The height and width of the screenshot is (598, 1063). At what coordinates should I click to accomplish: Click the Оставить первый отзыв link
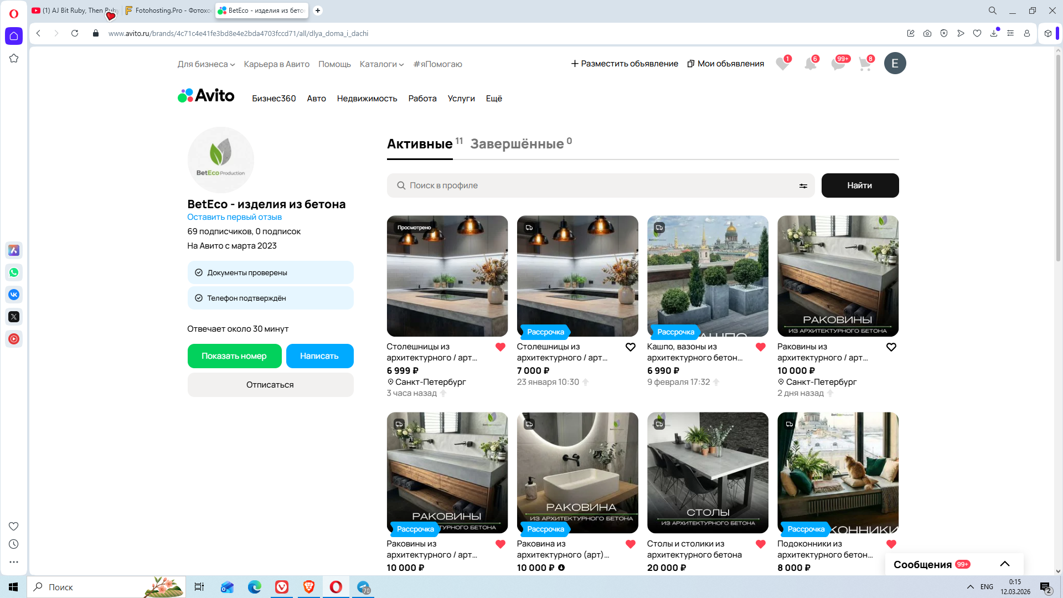tap(234, 217)
